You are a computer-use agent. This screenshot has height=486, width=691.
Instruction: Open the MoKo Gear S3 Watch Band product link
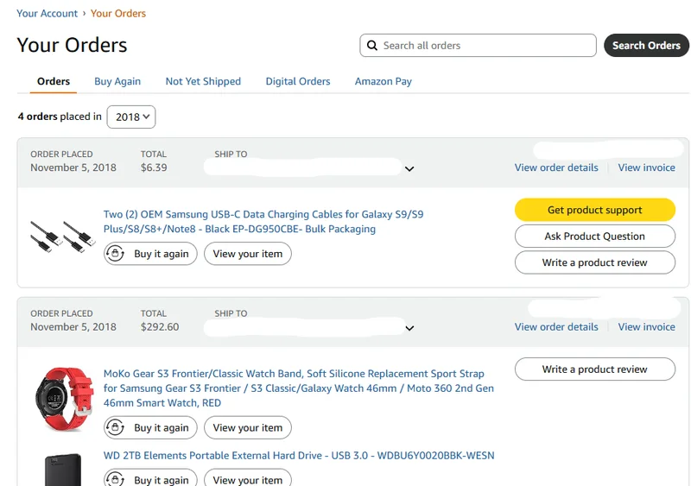click(x=299, y=388)
